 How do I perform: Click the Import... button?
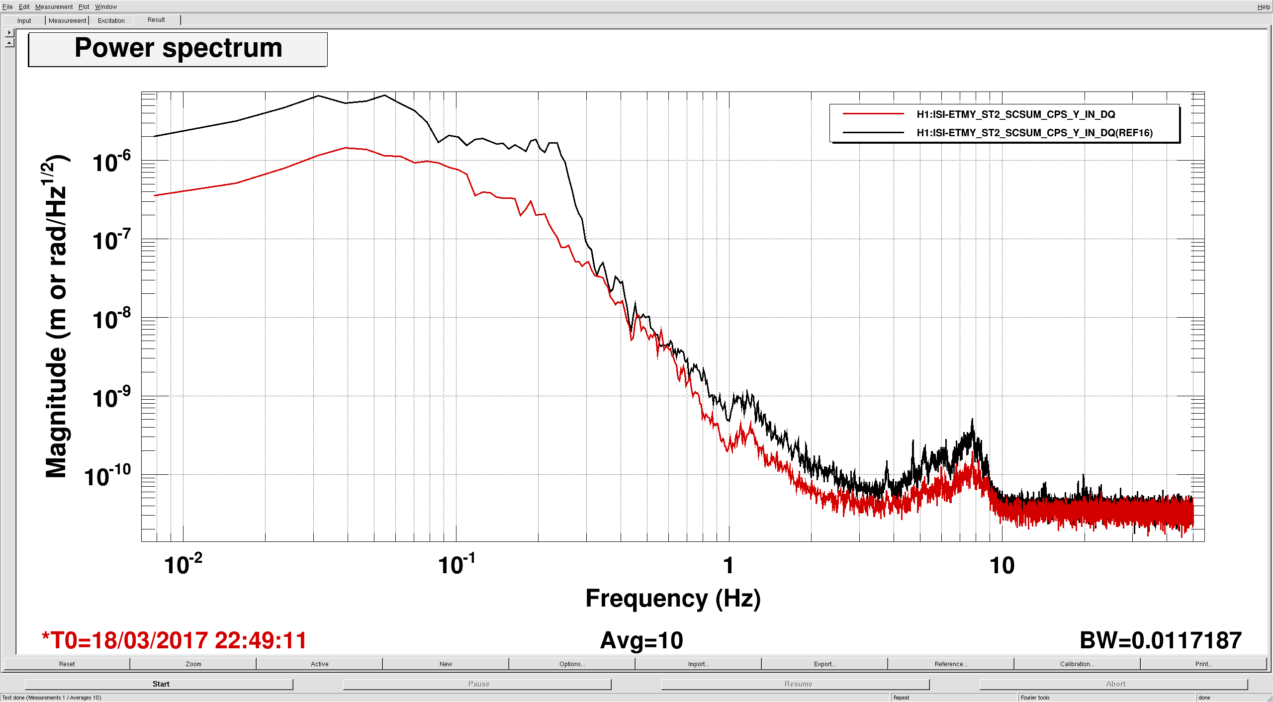698,664
